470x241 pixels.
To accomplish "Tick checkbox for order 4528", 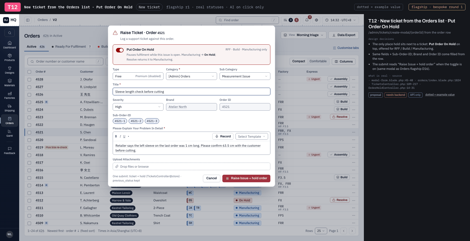I will click(x=29, y=79).
